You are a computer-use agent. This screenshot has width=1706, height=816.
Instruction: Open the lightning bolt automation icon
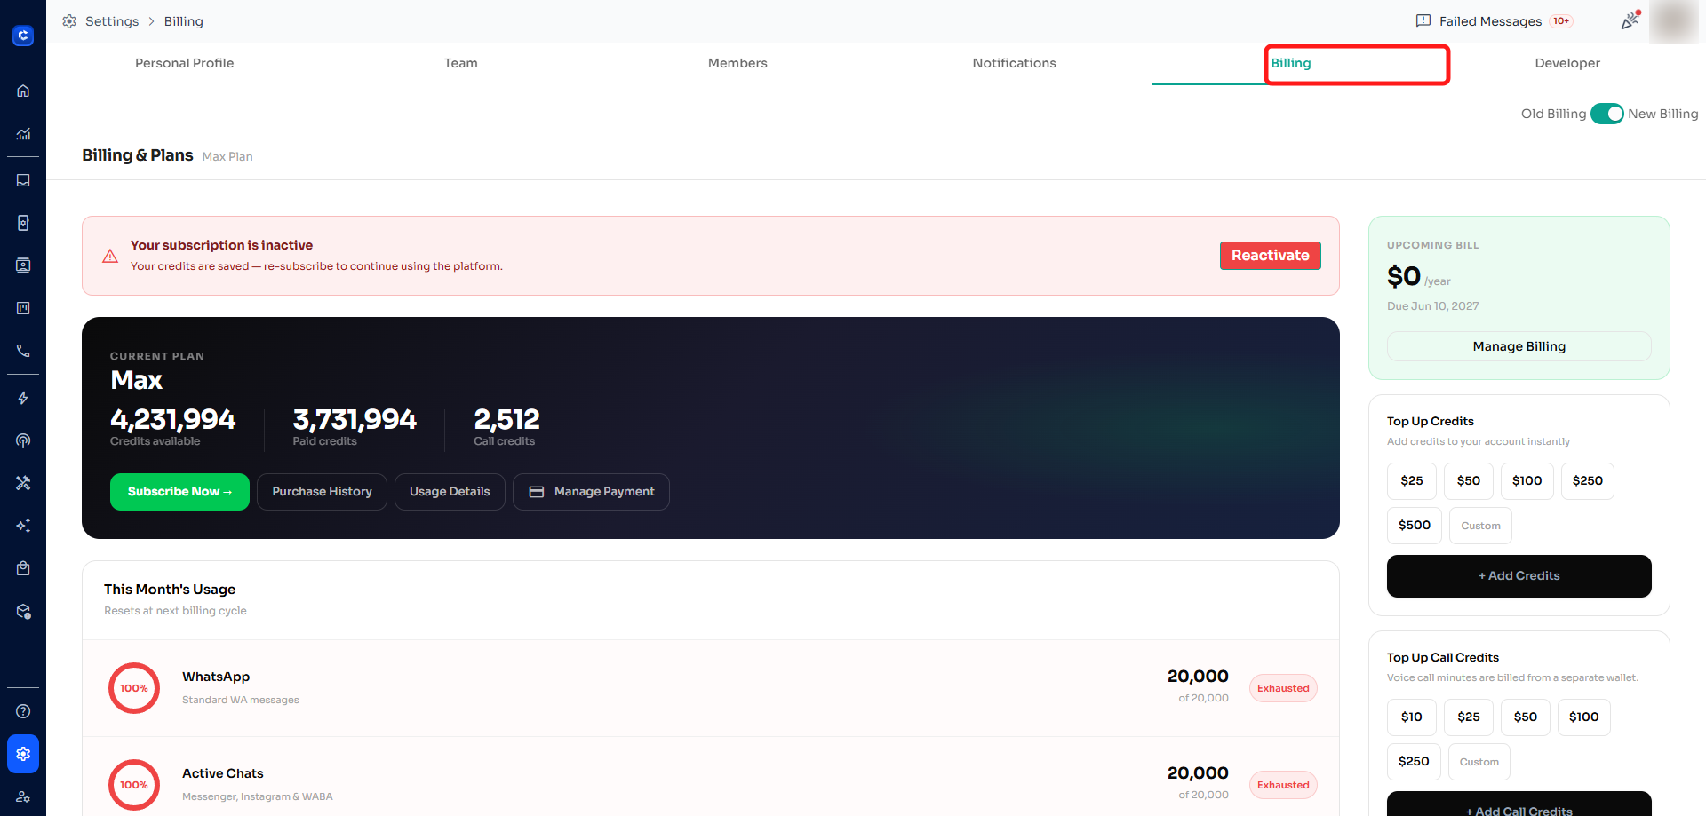point(23,398)
